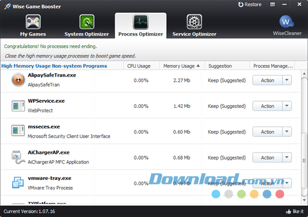Select the WPService.exe process name
Image resolution: width=308 pixels, height=217 pixels.
point(46,101)
